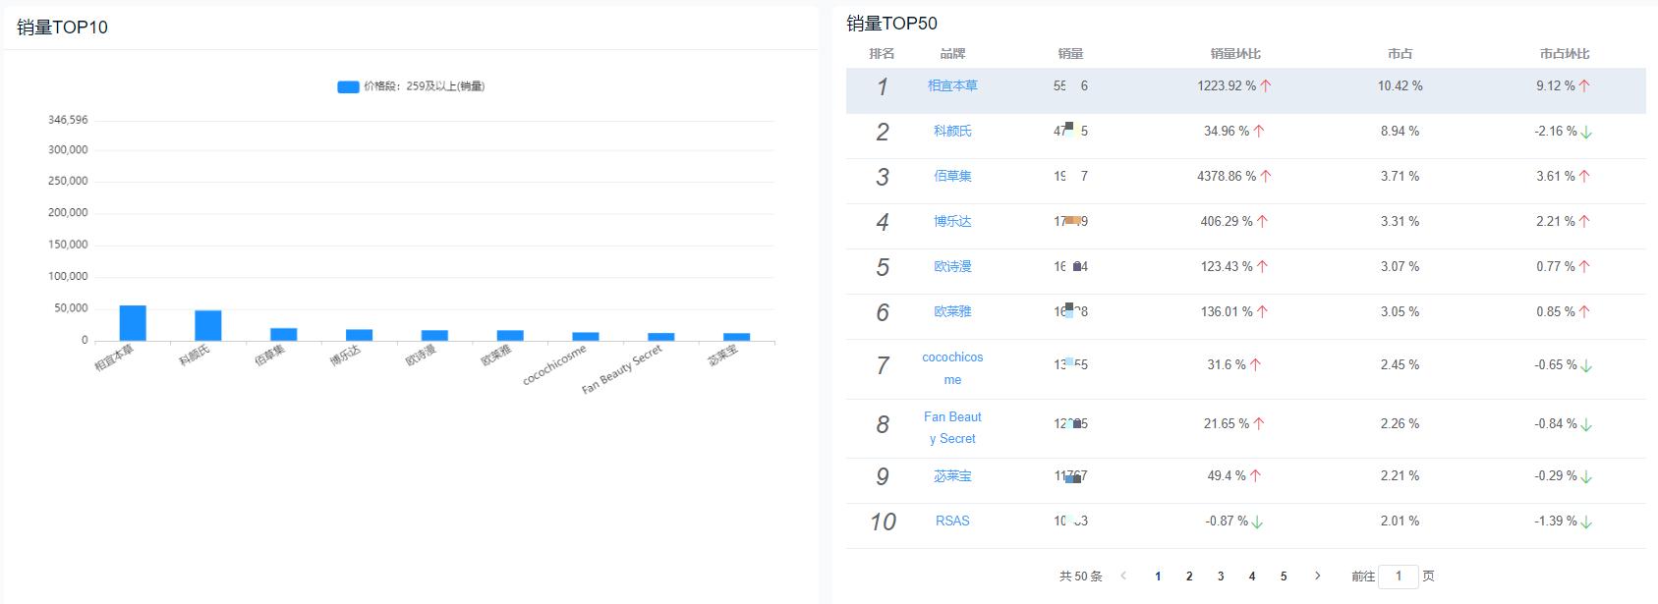Image resolution: width=1658 pixels, height=604 pixels.
Task: Click the page jump input field
Action: 1399,577
